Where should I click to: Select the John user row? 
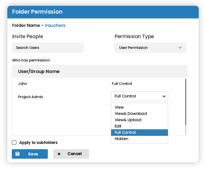click(99, 84)
